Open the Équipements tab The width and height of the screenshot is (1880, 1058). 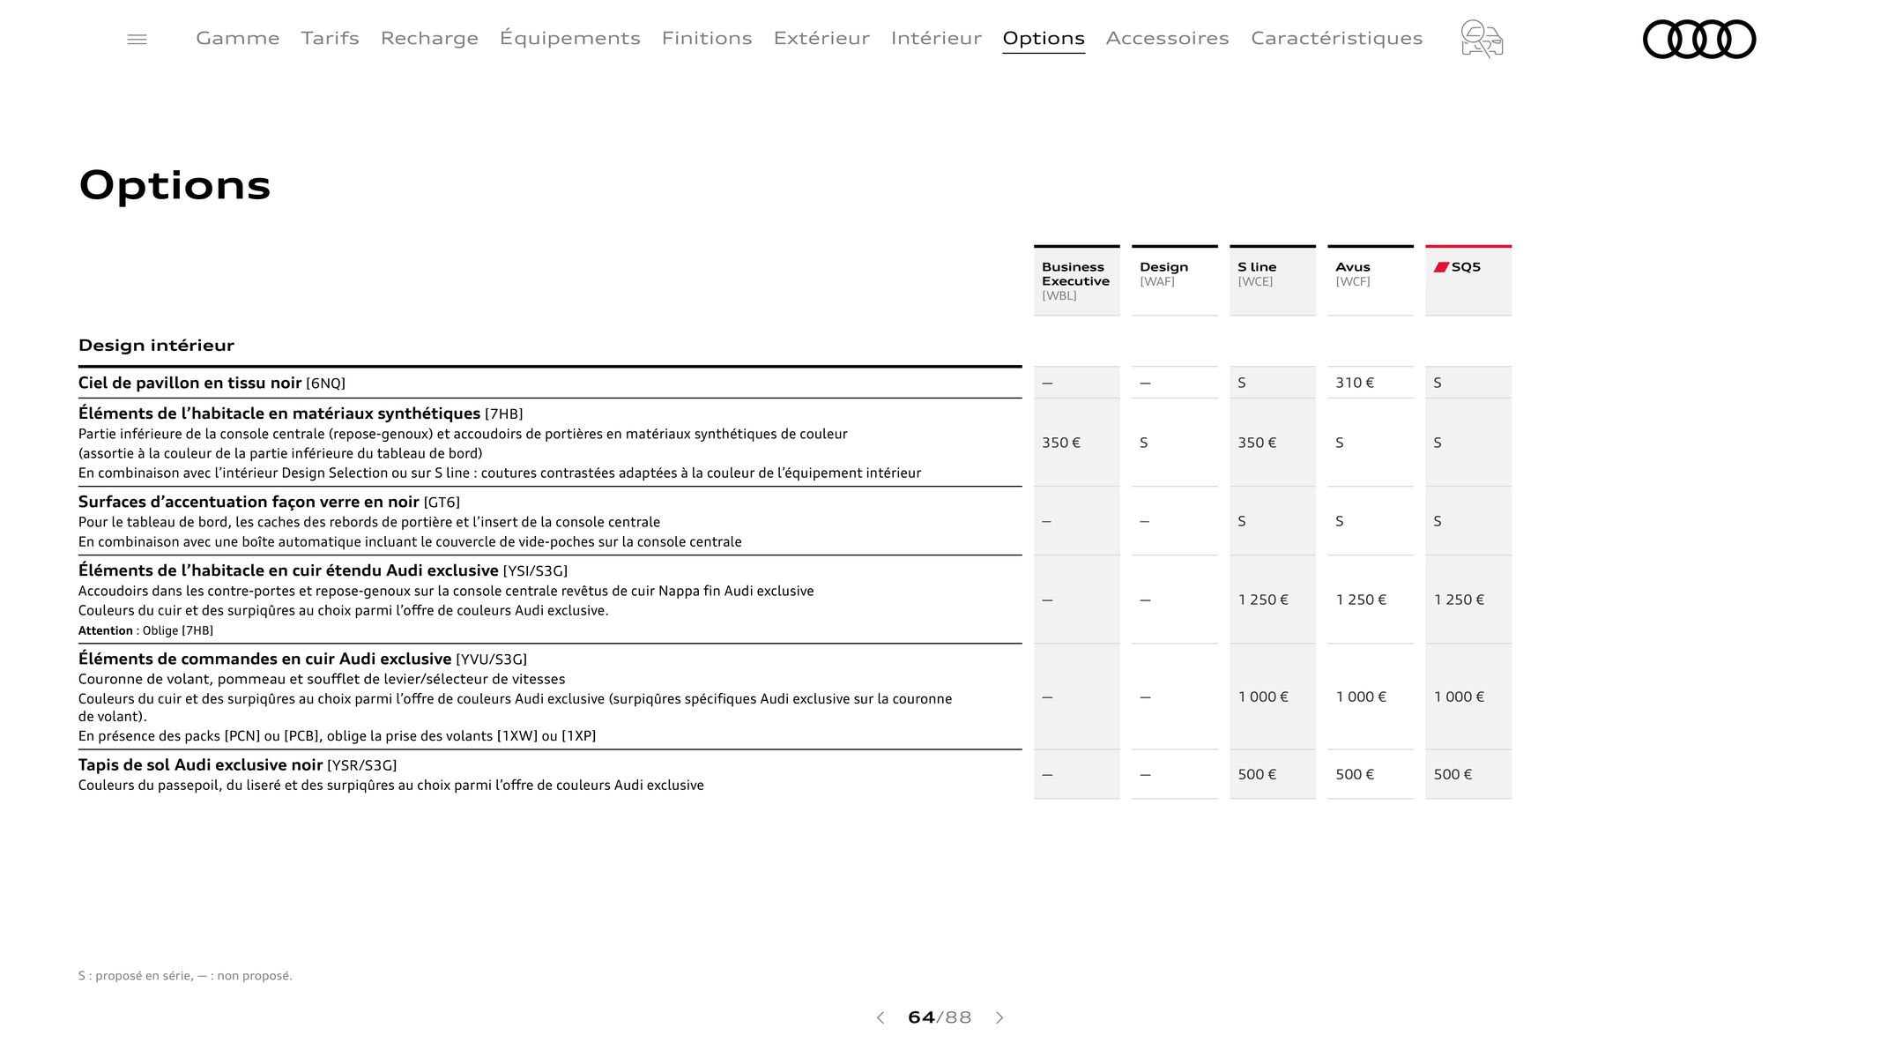pyautogui.click(x=570, y=38)
